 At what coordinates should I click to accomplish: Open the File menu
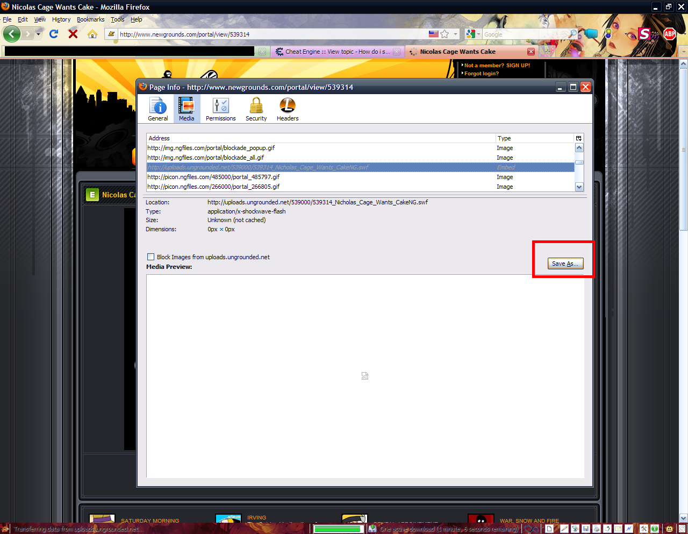tap(7, 19)
